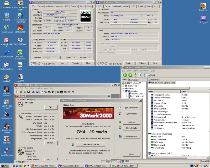This screenshot has height=168, width=210.
Task: Select the Windows Media Player desktop icon
Action: point(20,6)
